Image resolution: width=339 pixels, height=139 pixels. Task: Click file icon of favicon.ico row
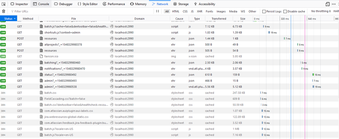tap(41, 56)
